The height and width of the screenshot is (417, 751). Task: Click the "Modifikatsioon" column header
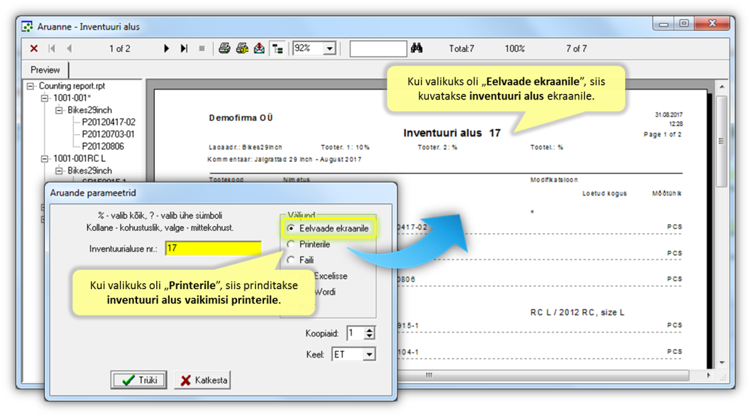point(554,180)
